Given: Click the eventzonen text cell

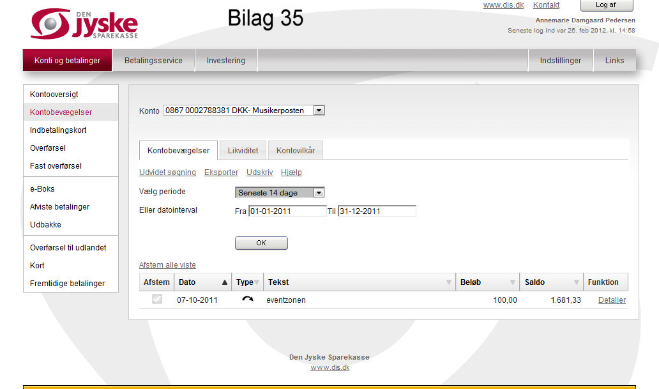Looking at the screenshot, I should (286, 300).
